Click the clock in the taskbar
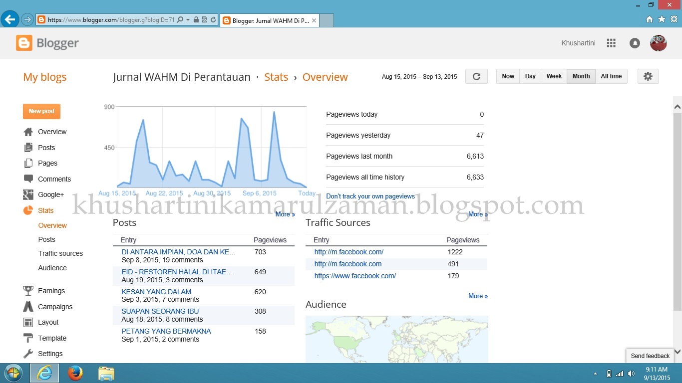Screen dimensions: 682x383 (657, 374)
